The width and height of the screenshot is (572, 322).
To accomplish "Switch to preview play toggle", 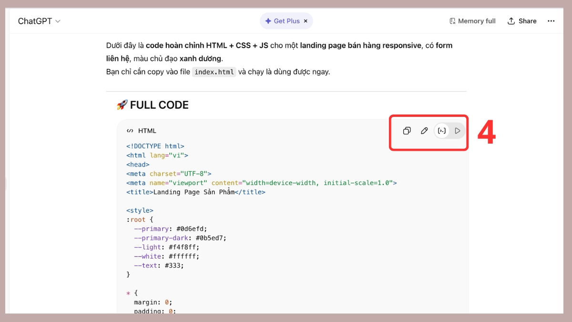I will (x=458, y=131).
